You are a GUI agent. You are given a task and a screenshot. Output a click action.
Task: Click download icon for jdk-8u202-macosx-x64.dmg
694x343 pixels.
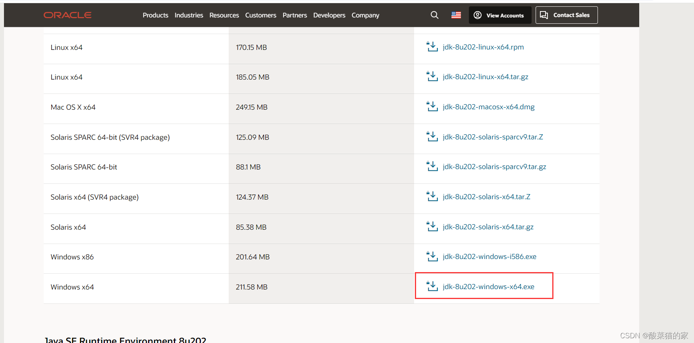[x=432, y=107]
